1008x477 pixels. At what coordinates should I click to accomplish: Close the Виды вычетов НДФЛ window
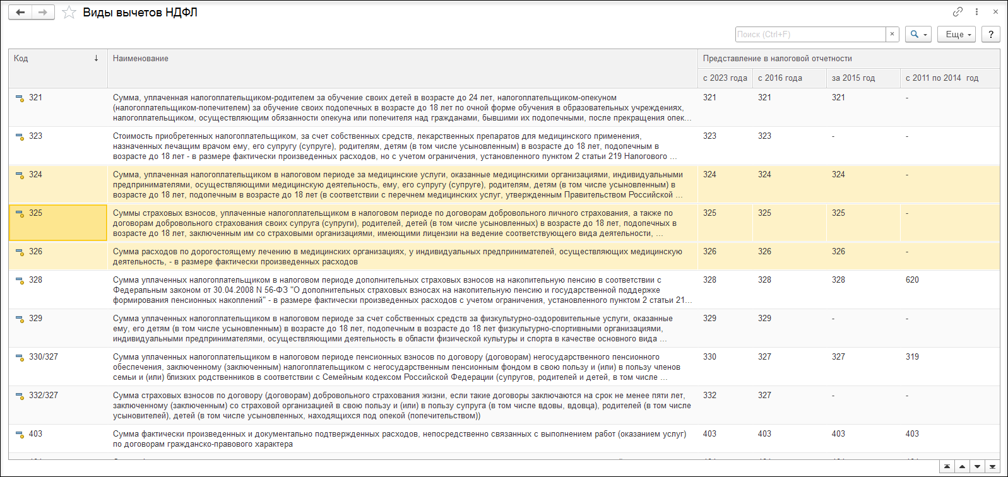pyautogui.click(x=995, y=12)
